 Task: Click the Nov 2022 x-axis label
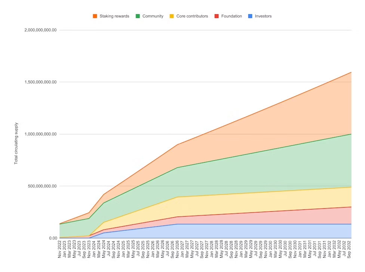(x=60, y=250)
